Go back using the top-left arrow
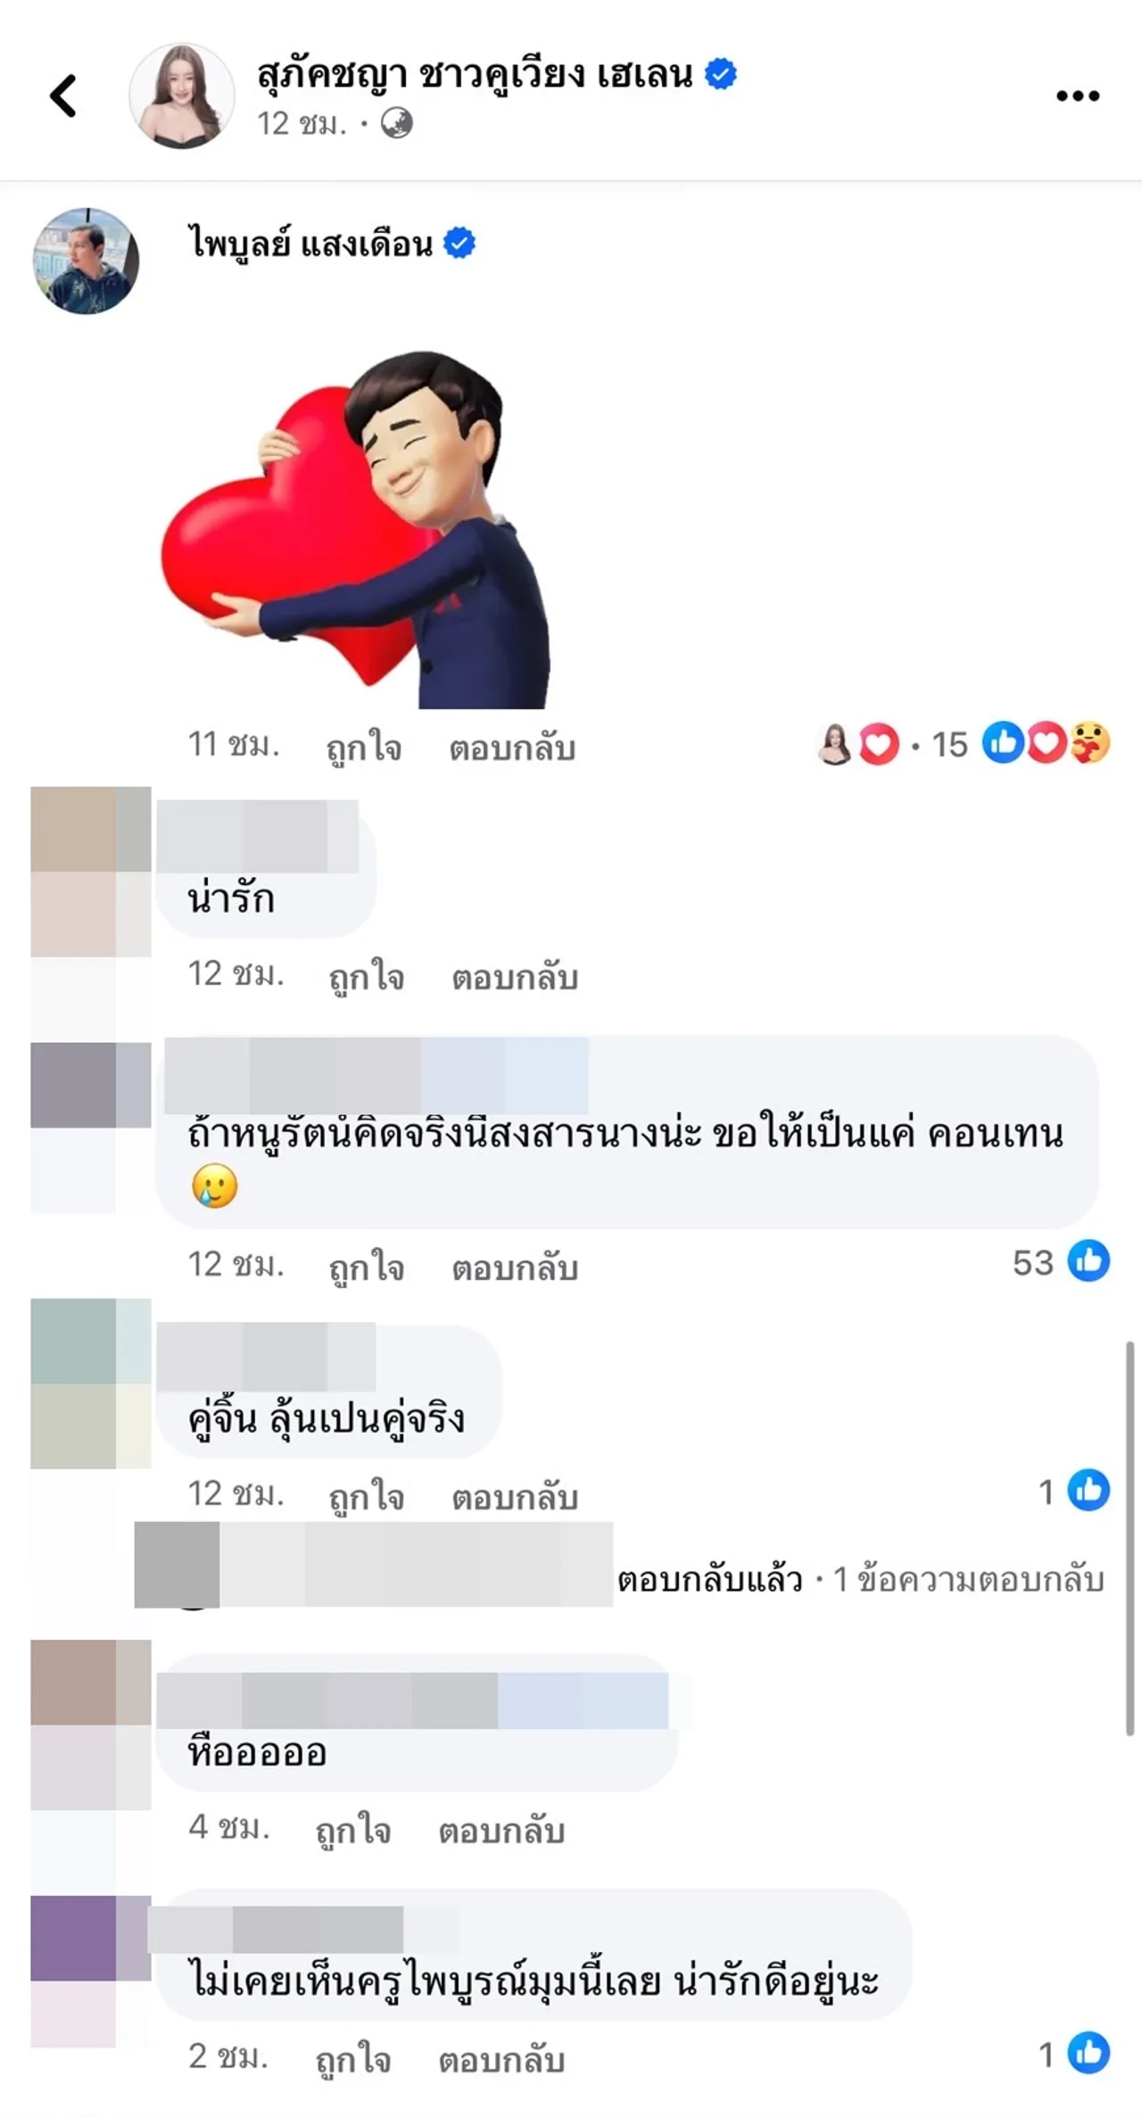1142x2117 pixels. coord(63,95)
